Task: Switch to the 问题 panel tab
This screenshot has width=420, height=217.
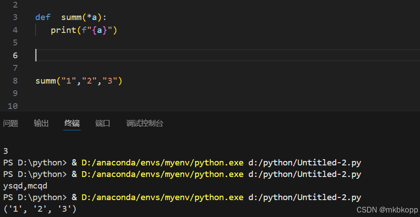Action: (11, 124)
